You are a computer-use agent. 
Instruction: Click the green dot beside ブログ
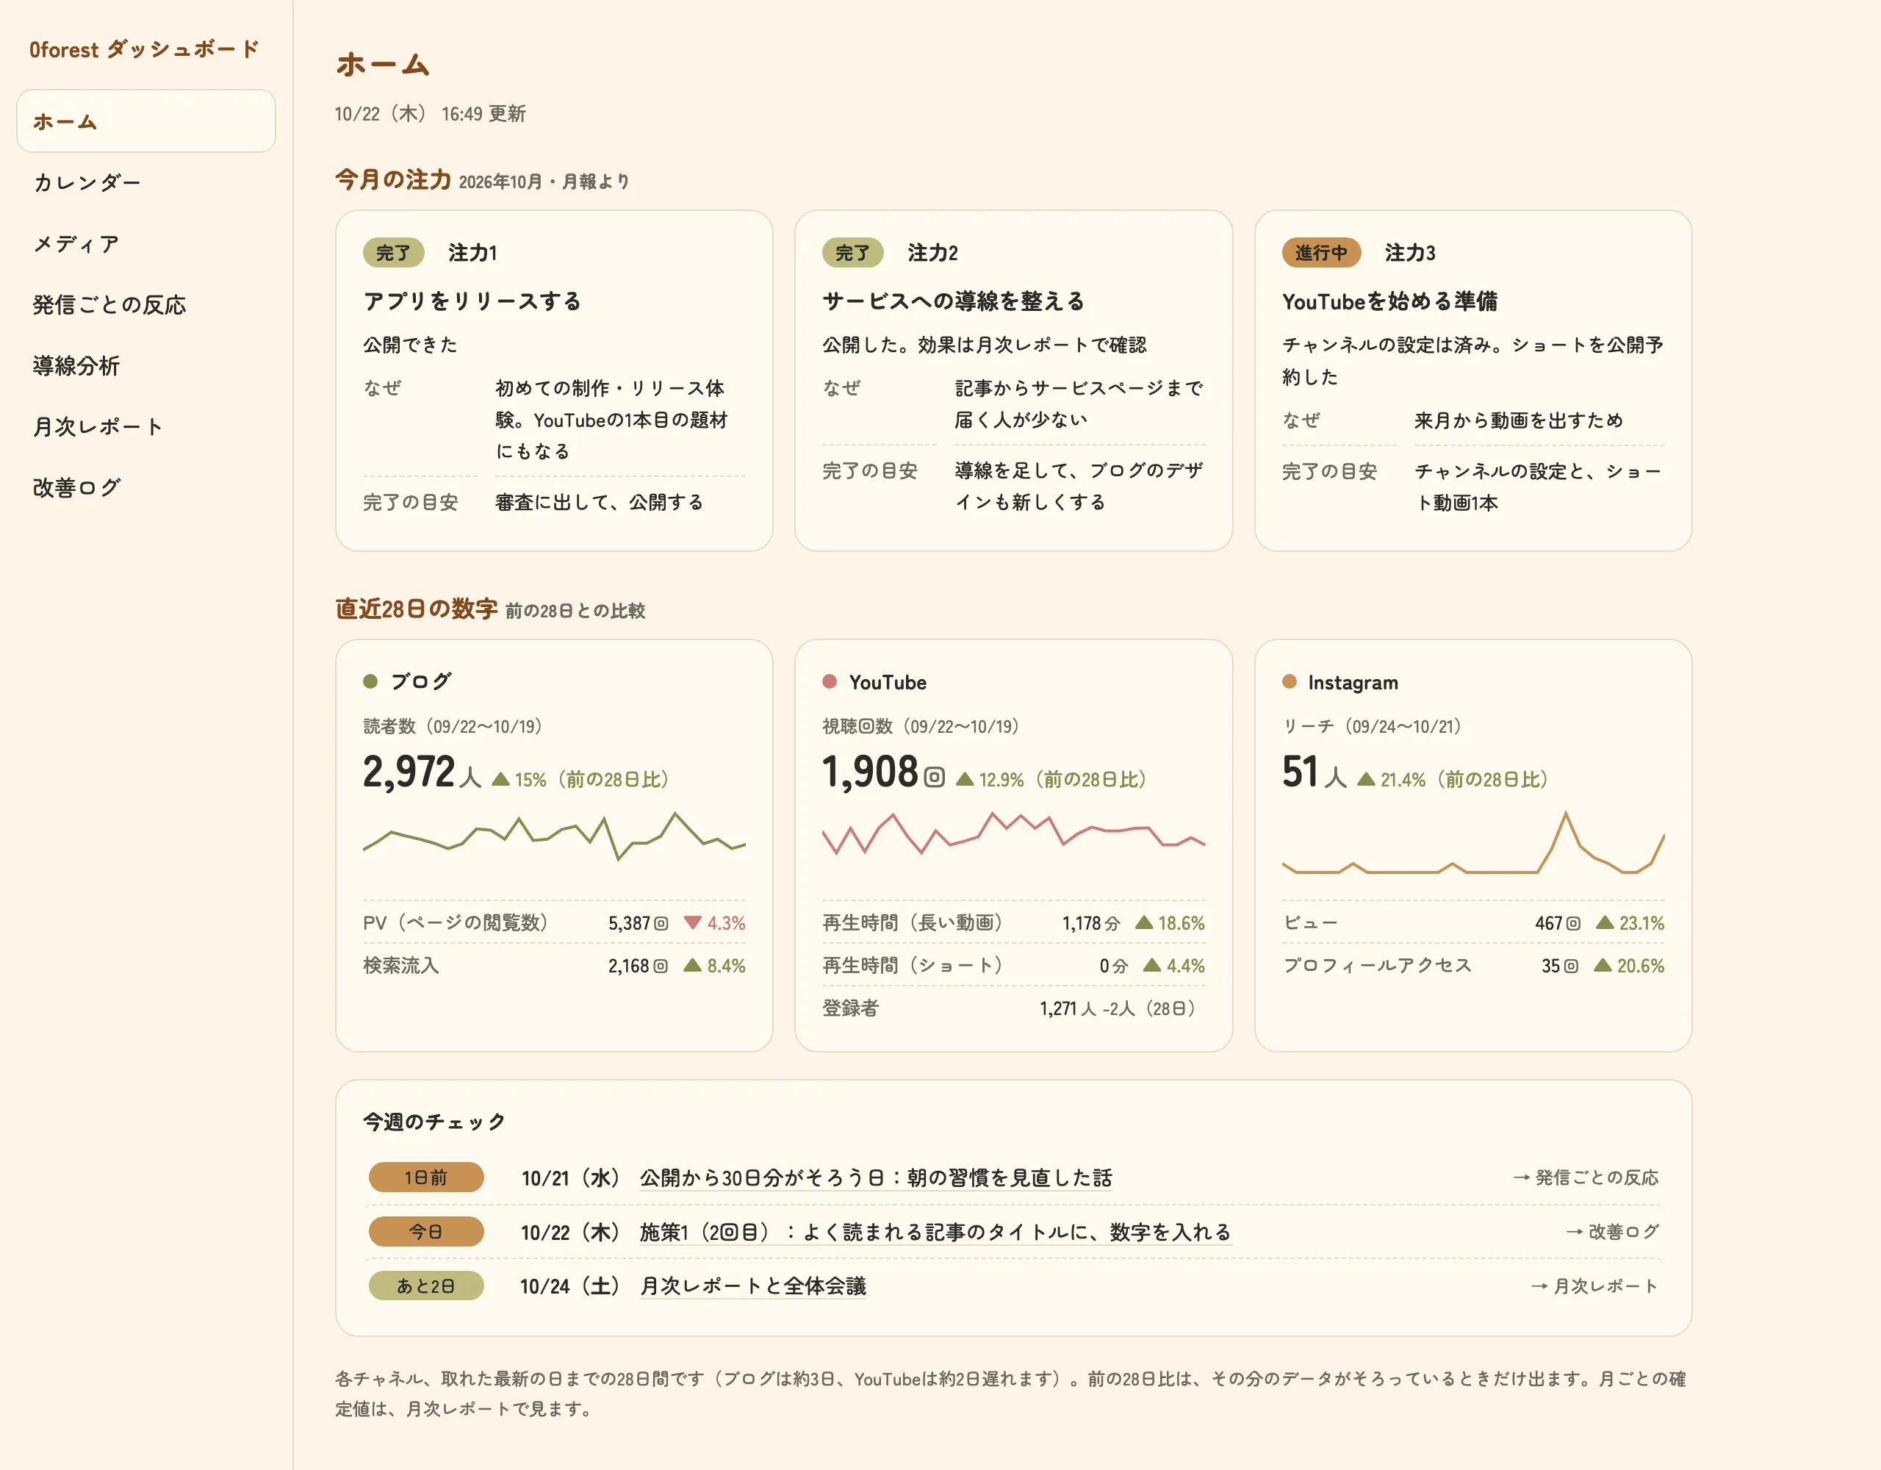tap(370, 681)
